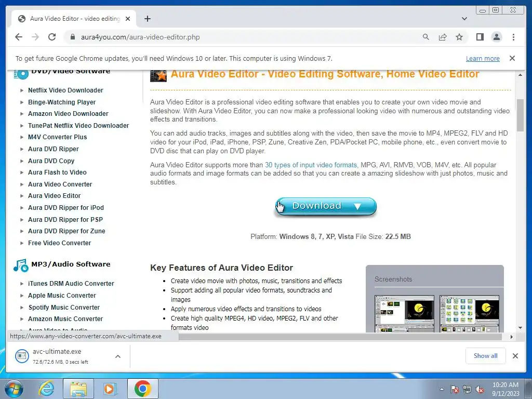Reload the current page
The height and width of the screenshot is (399, 532).
click(52, 37)
